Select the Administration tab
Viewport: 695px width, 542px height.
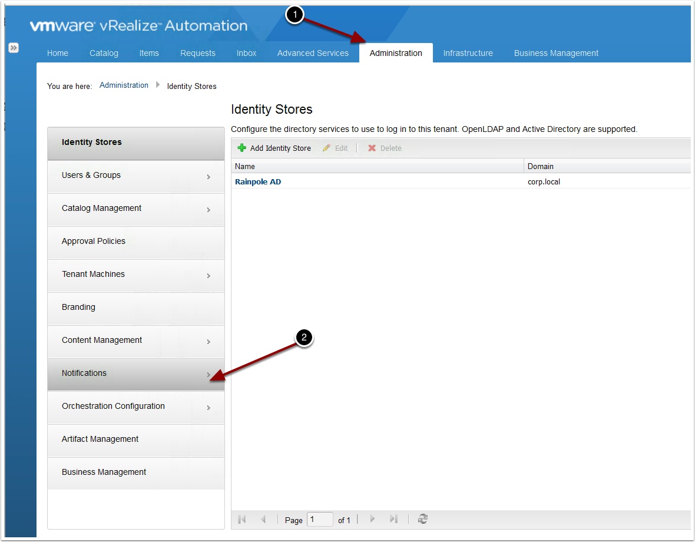click(396, 53)
